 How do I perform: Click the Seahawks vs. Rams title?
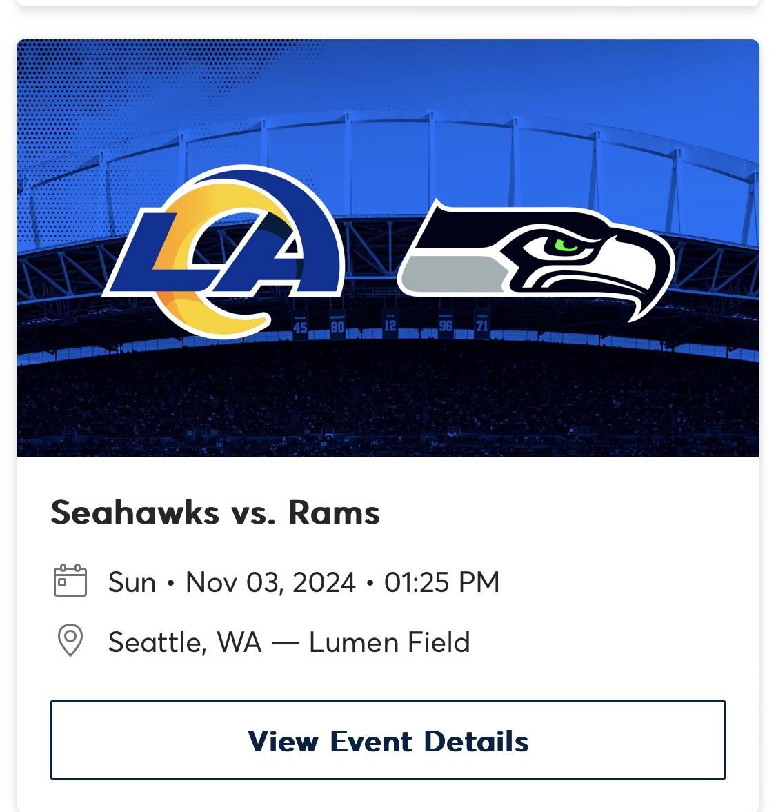(x=215, y=512)
